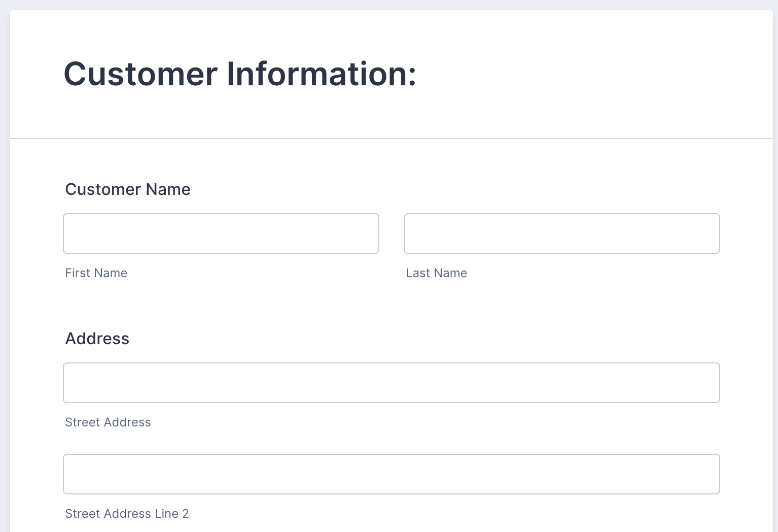Click the 'Street Address Line 2' sublabel
The width and height of the screenshot is (778, 532).
tap(127, 514)
